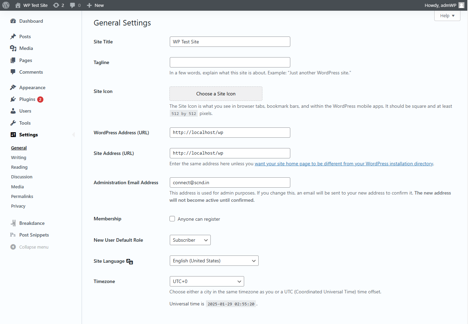468x324 pixels.
Task: Click the Tools wrench icon
Action: tap(13, 123)
